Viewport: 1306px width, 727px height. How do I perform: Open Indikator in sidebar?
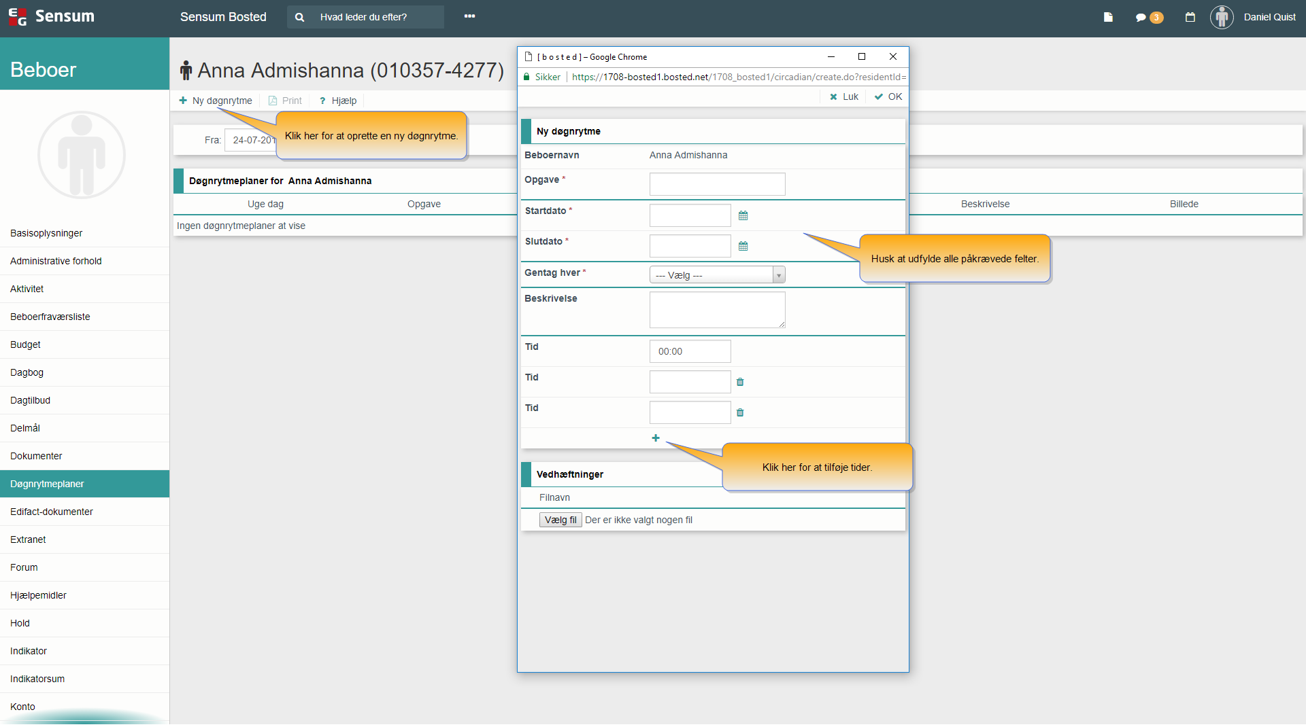[x=84, y=651]
